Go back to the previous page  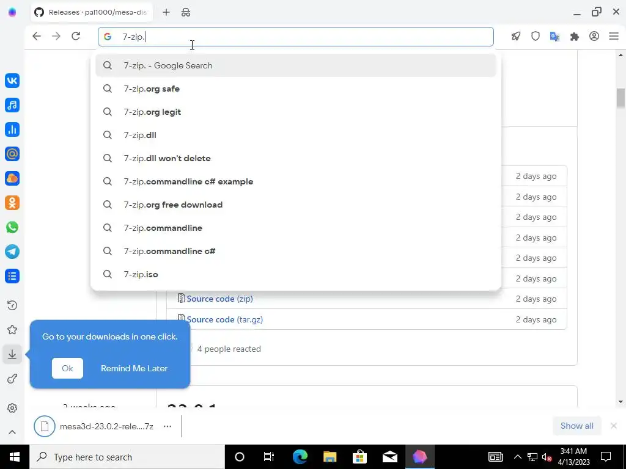(36, 36)
